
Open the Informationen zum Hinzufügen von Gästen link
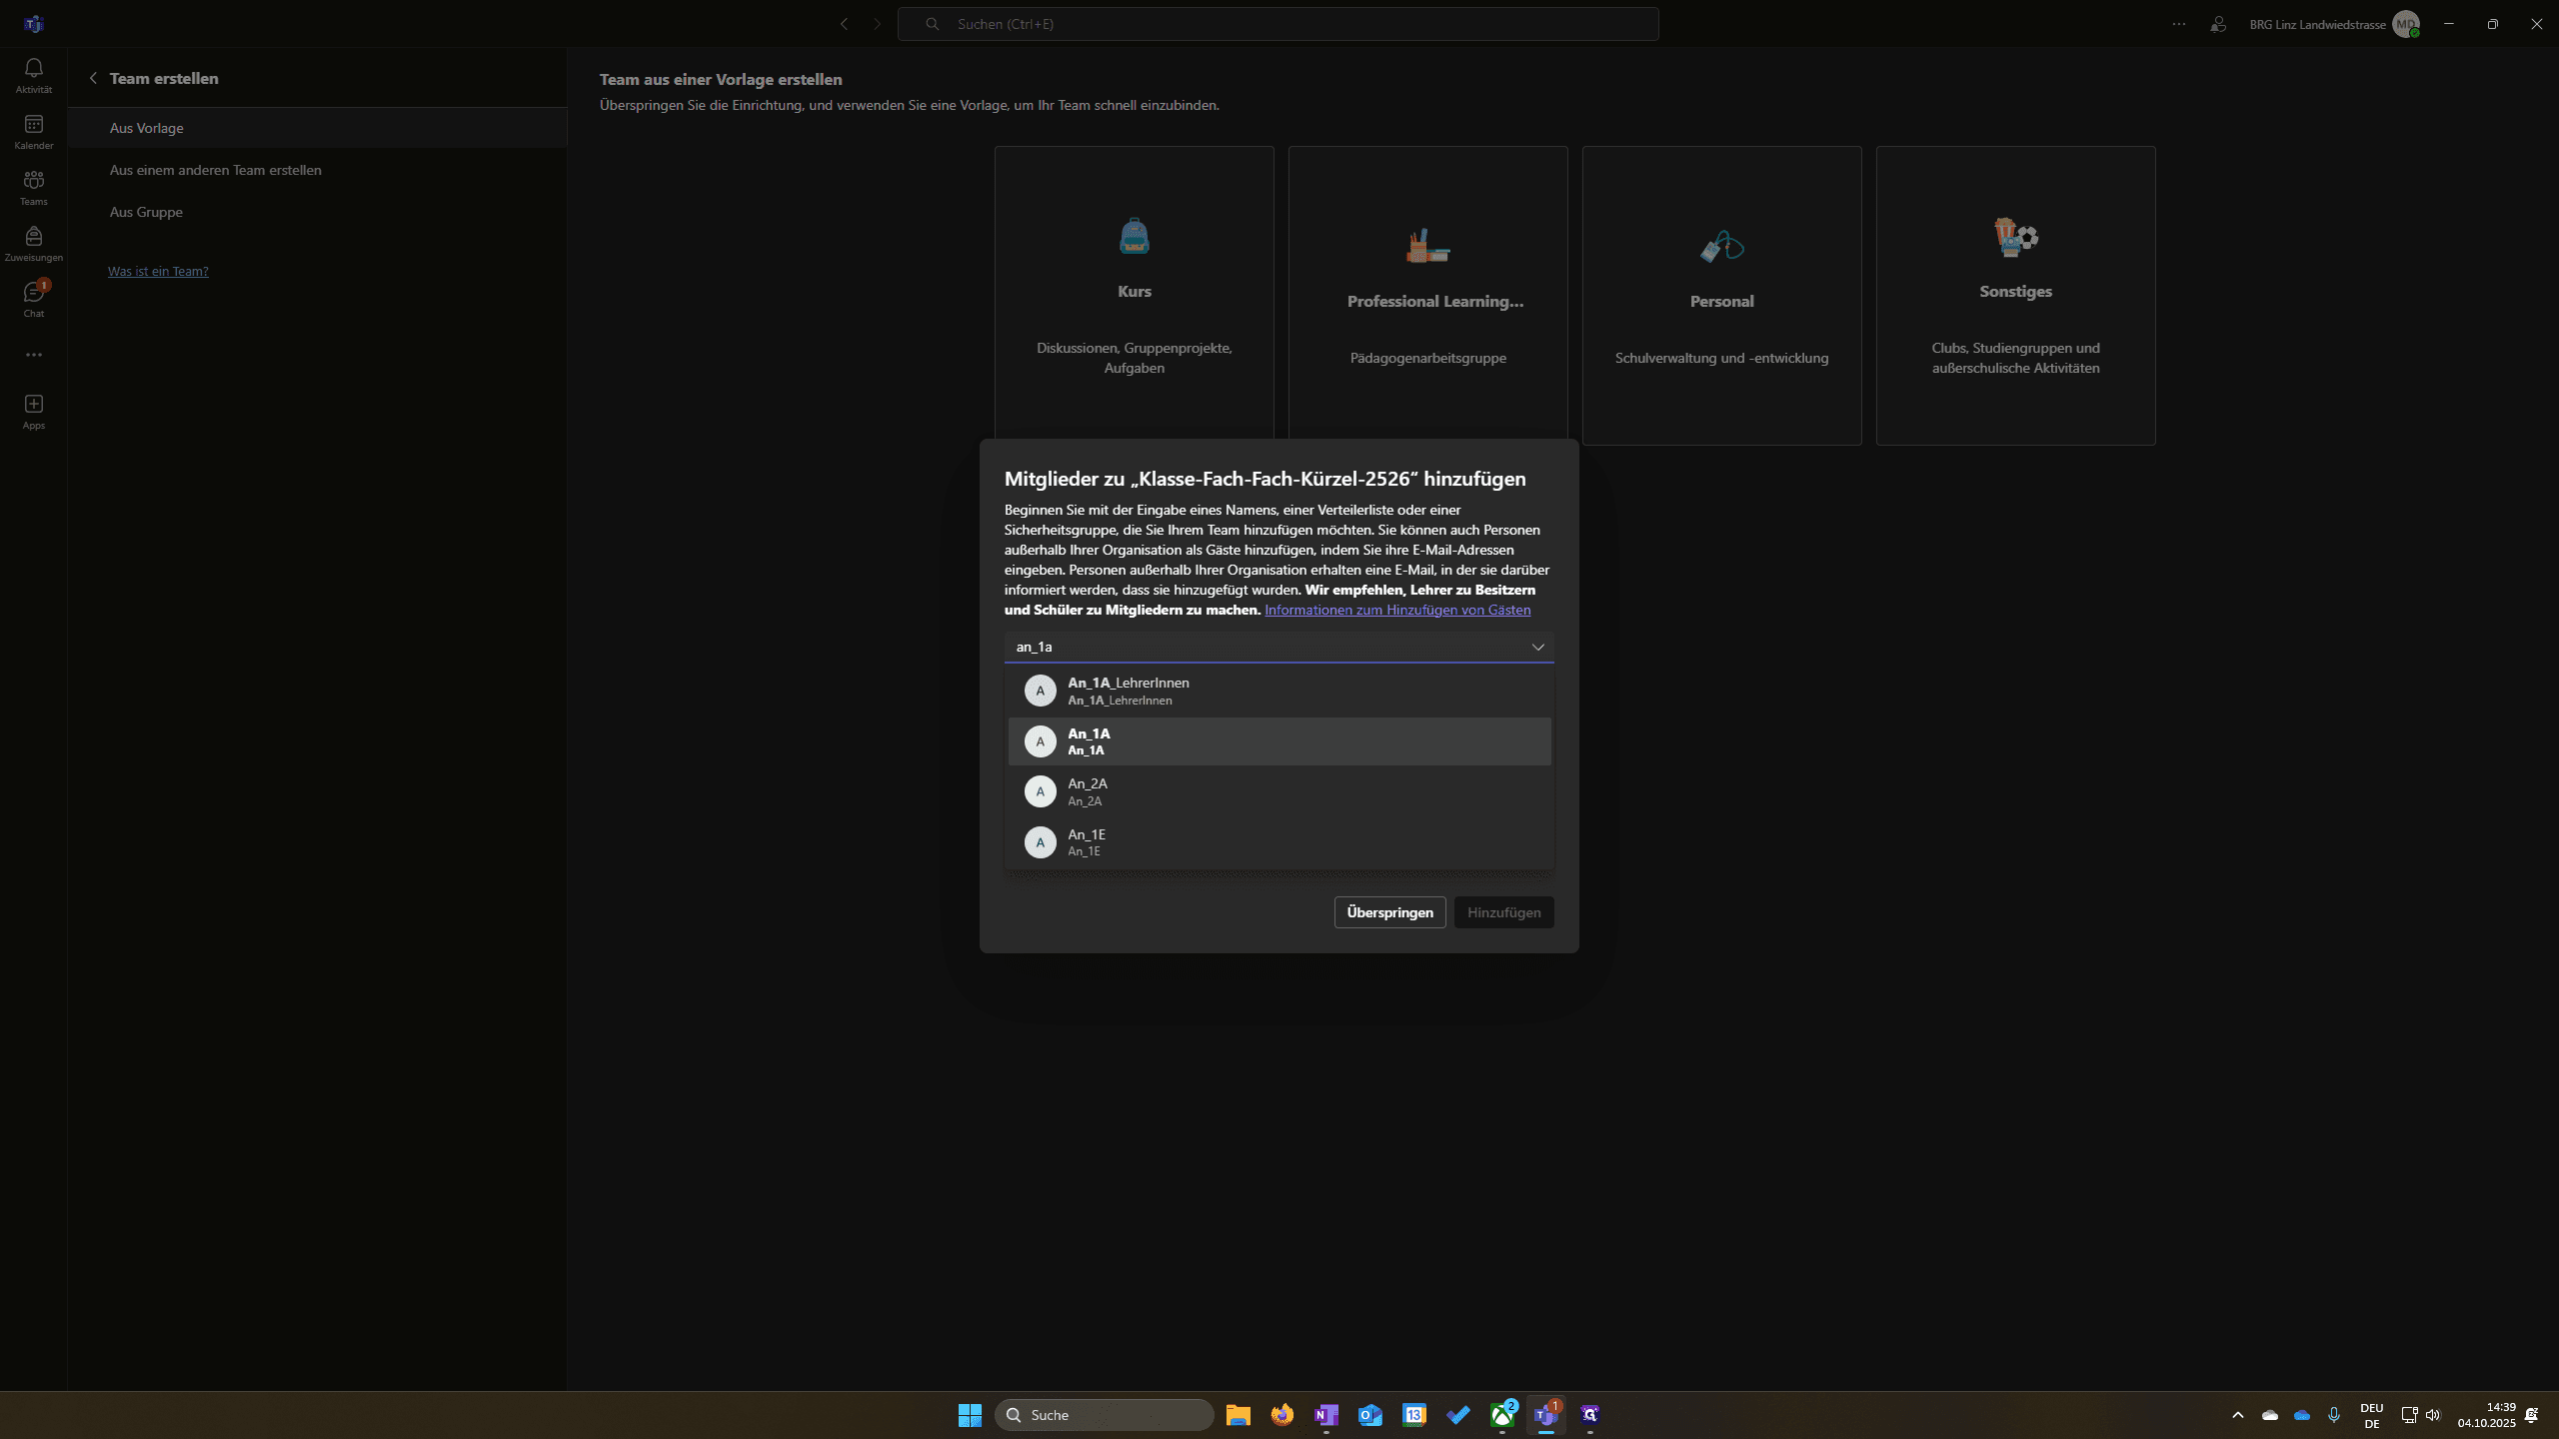pyautogui.click(x=1397, y=610)
